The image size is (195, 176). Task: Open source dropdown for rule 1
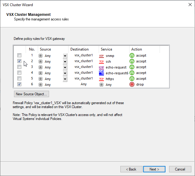pyautogui.click(x=65, y=56)
